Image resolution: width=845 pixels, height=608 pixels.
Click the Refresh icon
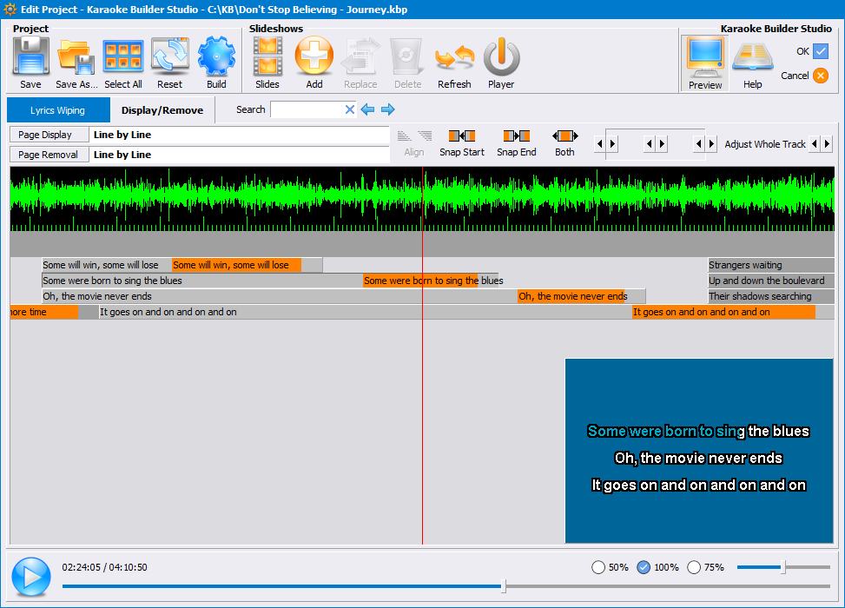tap(454, 58)
